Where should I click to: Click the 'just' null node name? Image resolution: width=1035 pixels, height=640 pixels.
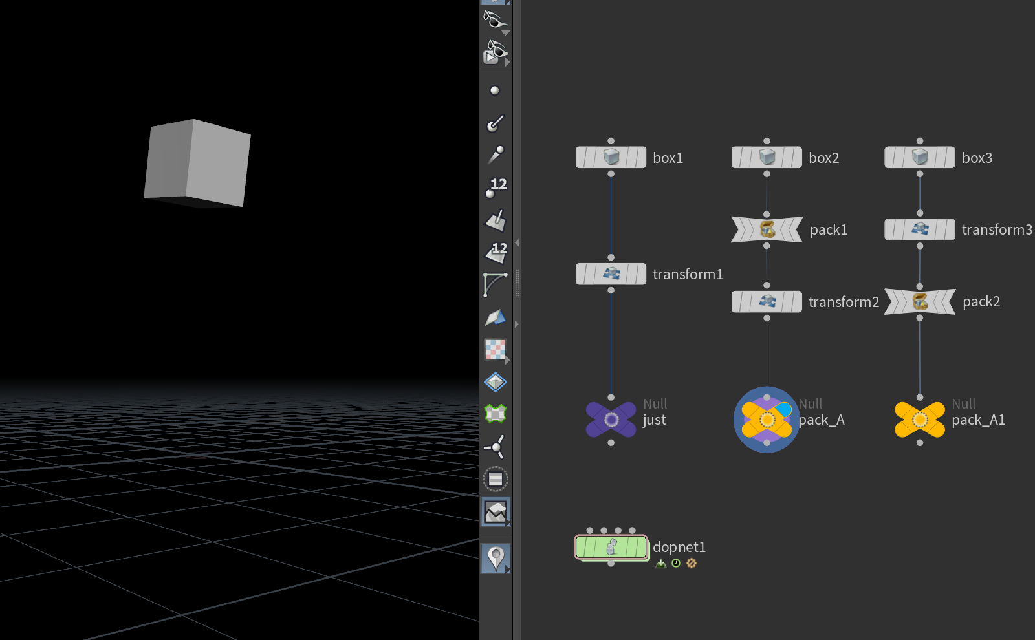pos(655,420)
